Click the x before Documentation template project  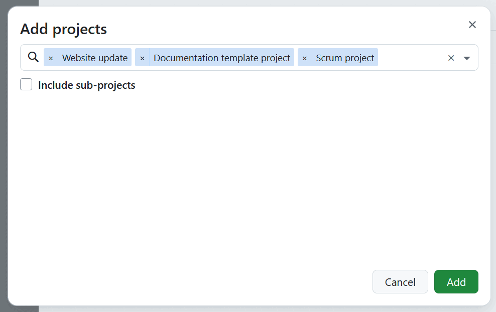pos(142,58)
